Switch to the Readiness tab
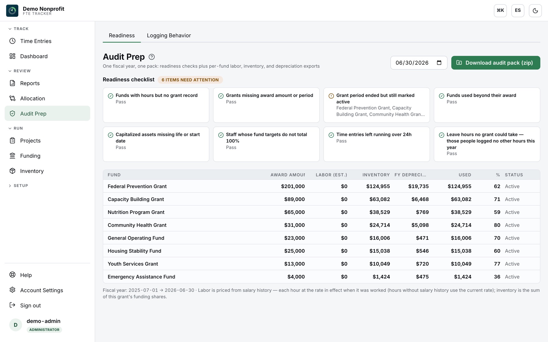The width and height of the screenshot is (548, 342). [x=122, y=36]
